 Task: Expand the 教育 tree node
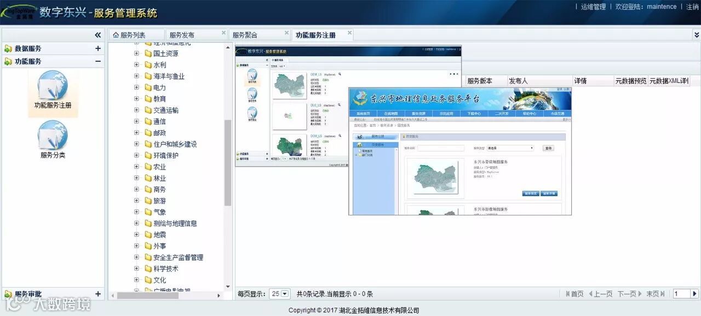point(136,99)
